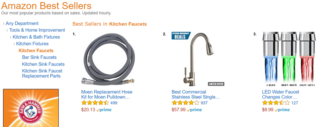This screenshot has height=127, width=321.
Task: Click the Prime logo next to $8.99
Action: [282, 110]
